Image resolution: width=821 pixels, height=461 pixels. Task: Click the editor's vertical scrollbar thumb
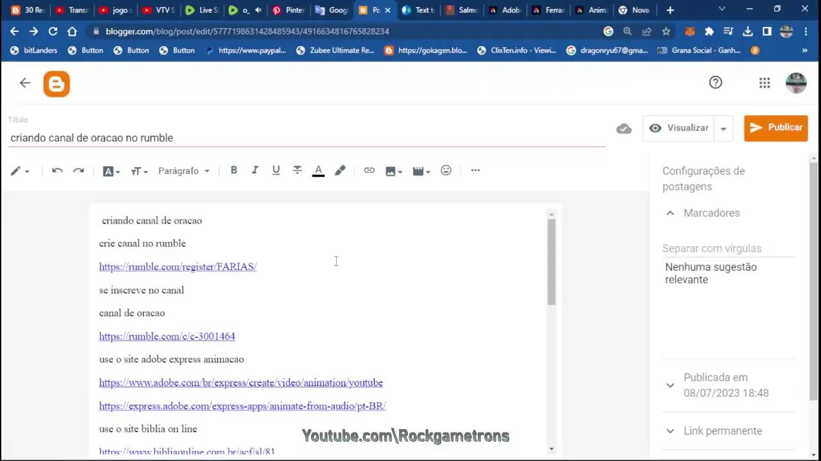[x=552, y=261]
